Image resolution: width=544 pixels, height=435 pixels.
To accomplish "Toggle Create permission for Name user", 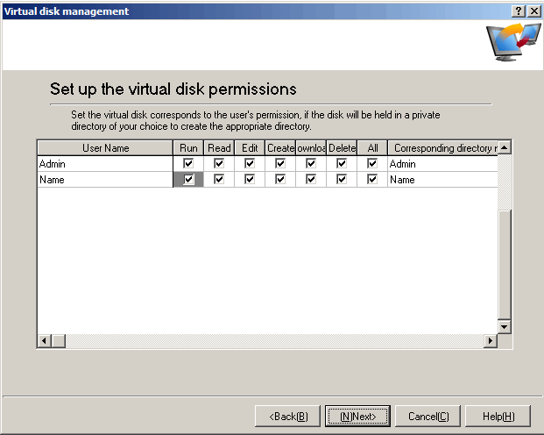I will coord(280,180).
